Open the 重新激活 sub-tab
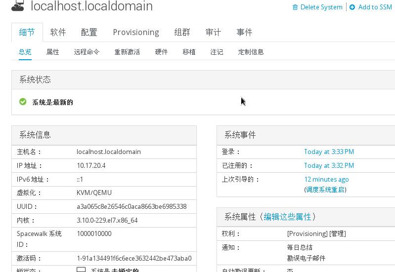 pos(127,52)
